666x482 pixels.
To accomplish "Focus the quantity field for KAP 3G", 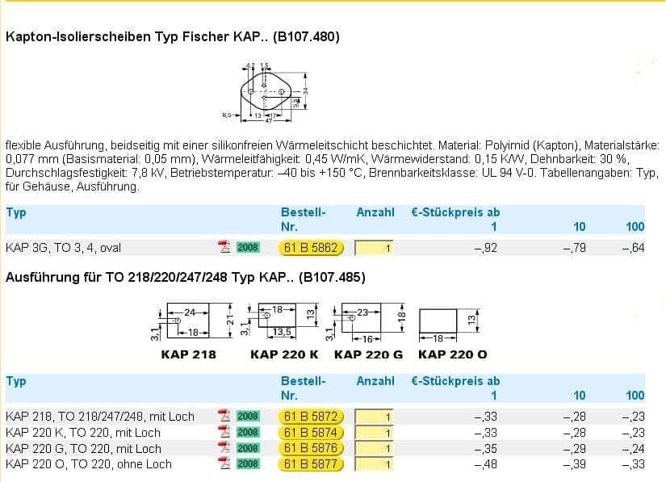I will (375, 248).
